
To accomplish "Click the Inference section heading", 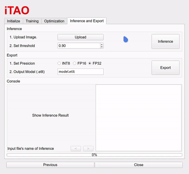I will tap(14, 29).
